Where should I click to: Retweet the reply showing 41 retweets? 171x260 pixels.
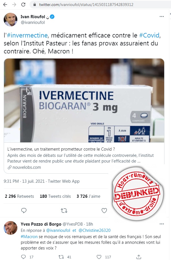61,257
